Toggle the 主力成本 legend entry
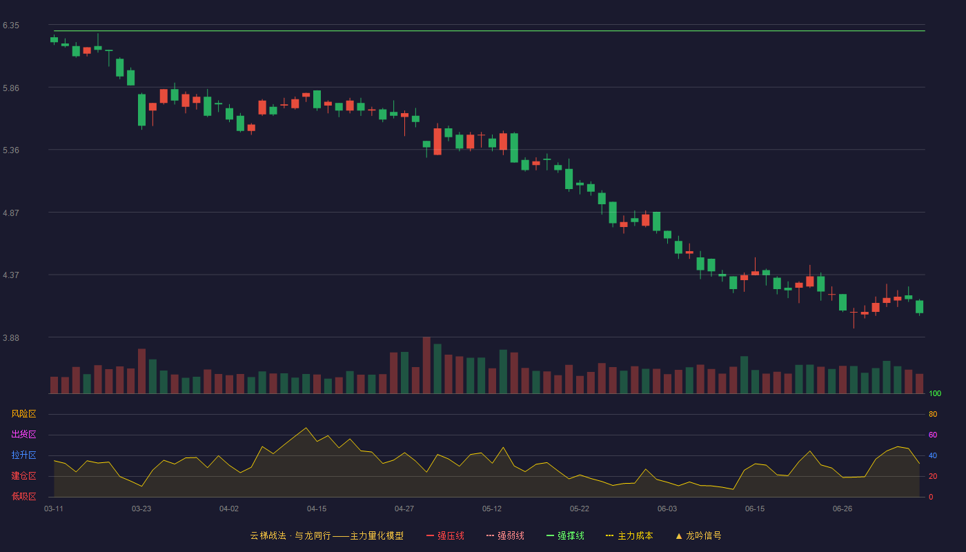 [629, 535]
